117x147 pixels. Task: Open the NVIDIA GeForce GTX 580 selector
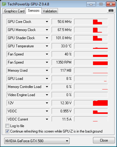[37, 141]
